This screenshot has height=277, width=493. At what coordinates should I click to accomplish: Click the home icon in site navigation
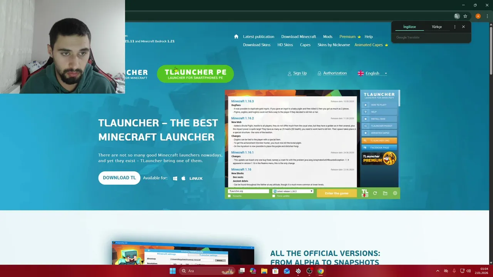(236, 37)
